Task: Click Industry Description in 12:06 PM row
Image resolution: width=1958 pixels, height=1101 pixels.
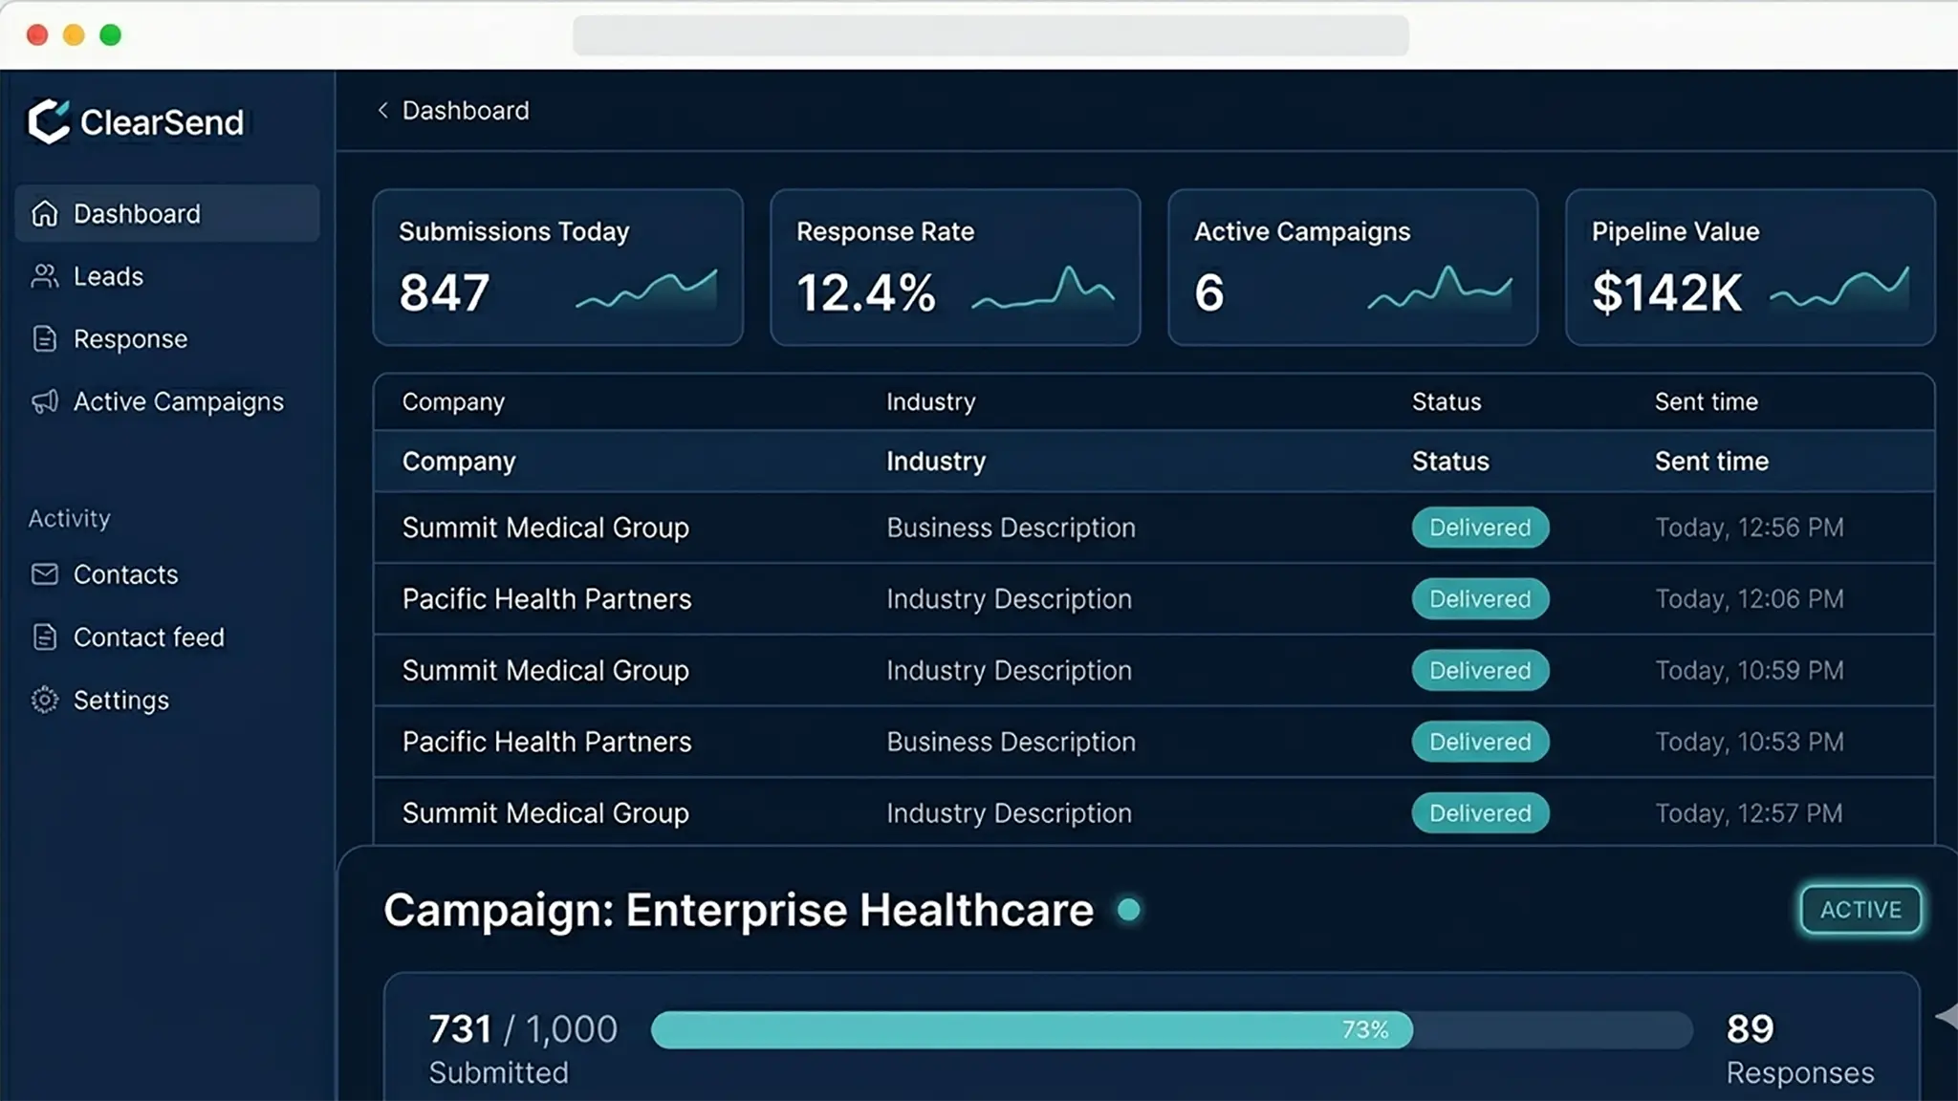Action: tap(1009, 599)
